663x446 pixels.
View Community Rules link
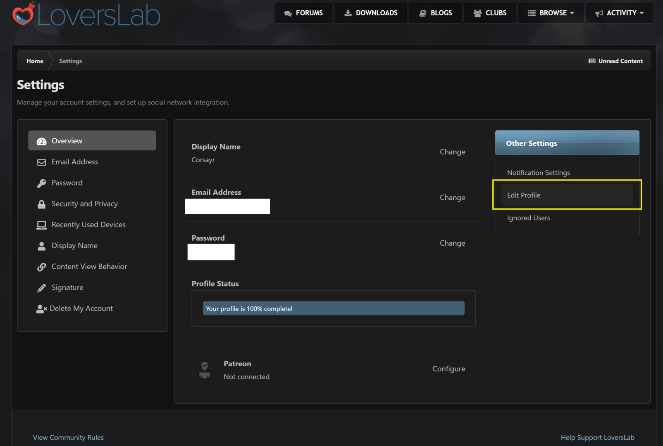(x=68, y=437)
